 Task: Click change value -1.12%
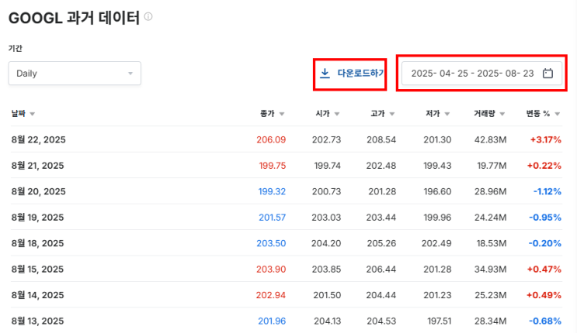pos(547,191)
